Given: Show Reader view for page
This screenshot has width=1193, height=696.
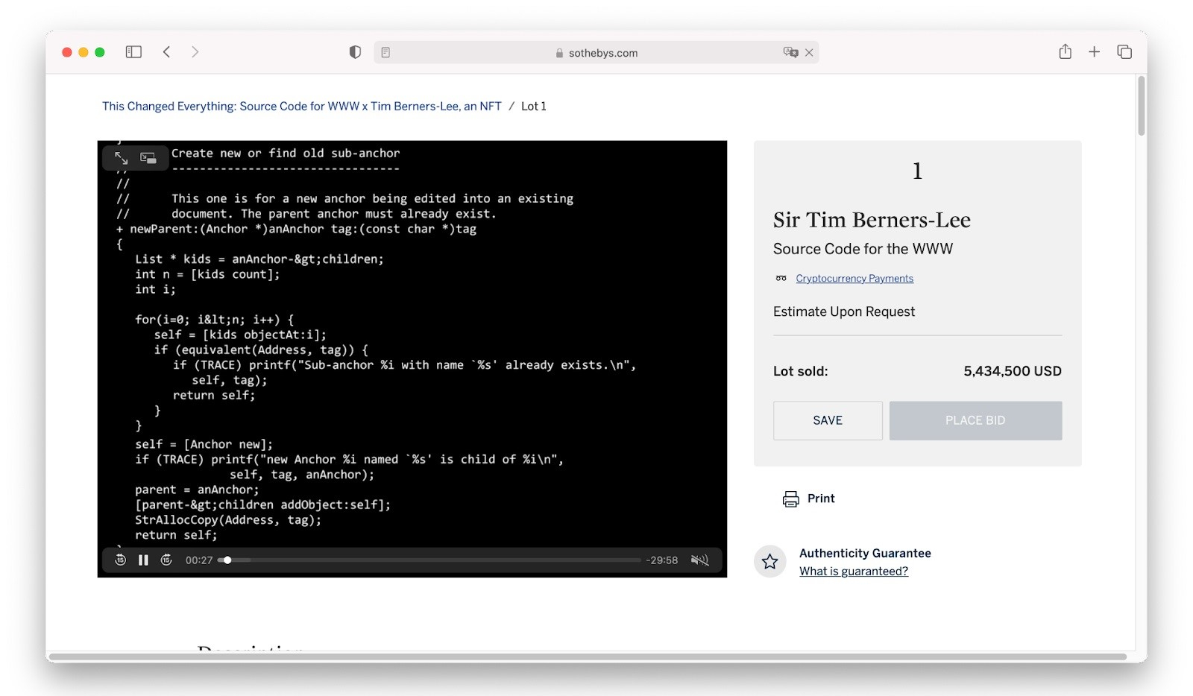Looking at the screenshot, I should pyautogui.click(x=385, y=52).
